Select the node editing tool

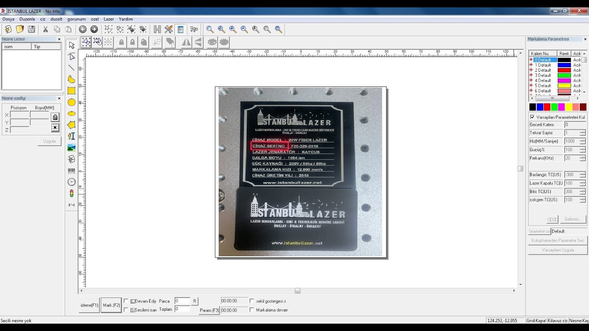(71, 57)
